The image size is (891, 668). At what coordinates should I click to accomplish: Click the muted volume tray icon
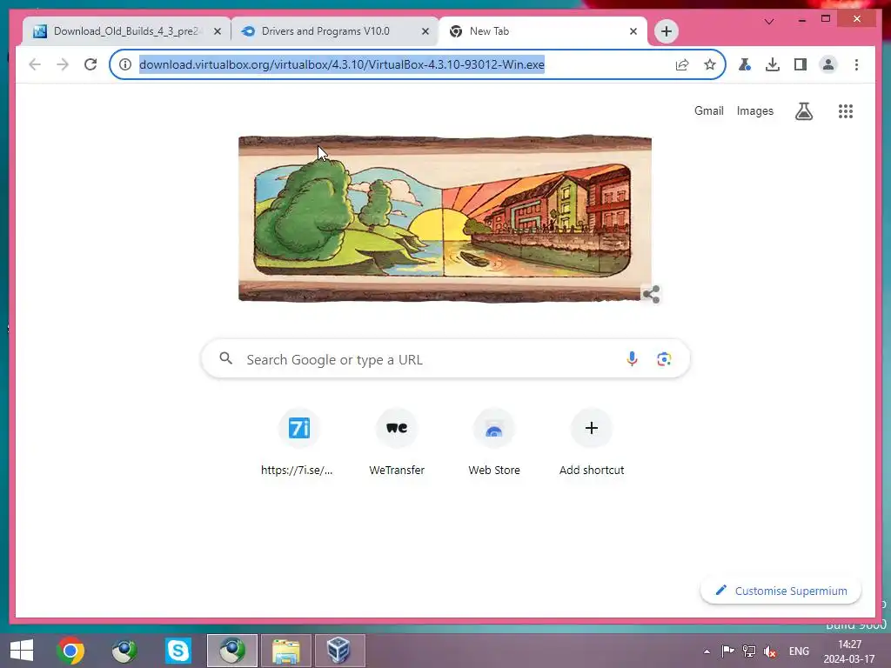point(770,651)
